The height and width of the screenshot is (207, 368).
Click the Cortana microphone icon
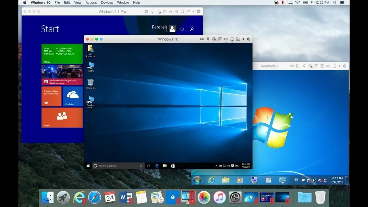(141, 166)
